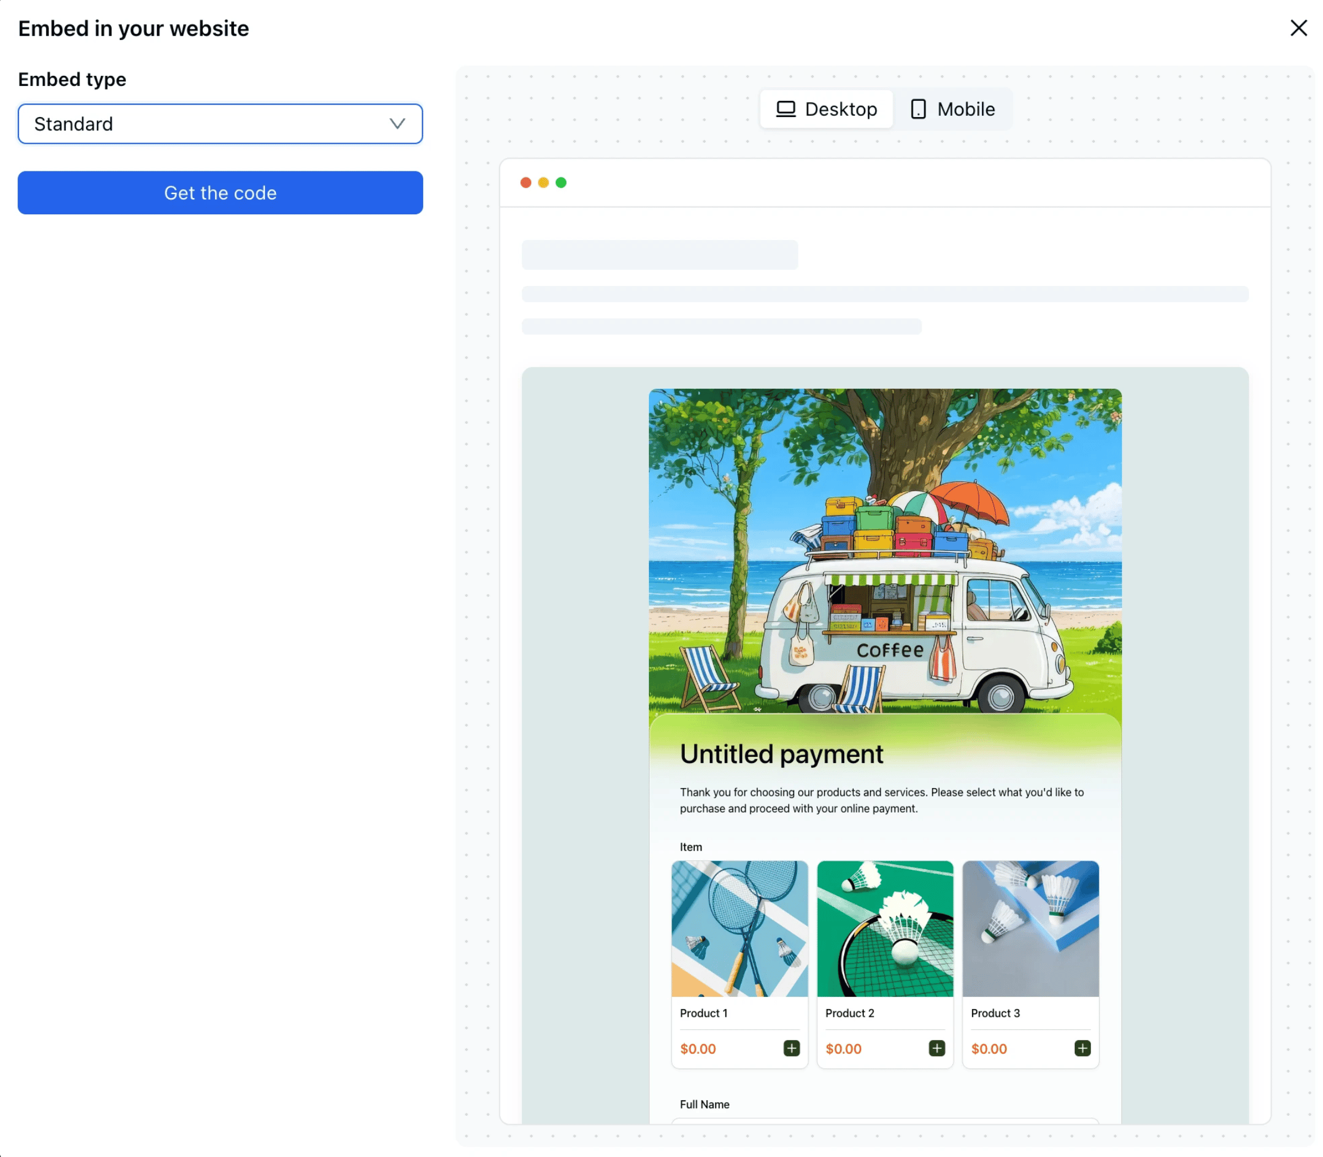Image resolution: width=1323 pixels, height=1157 pixels.
Task: Click the Product 3 label
Action: pyautogui.click(x=995, y=1013)
